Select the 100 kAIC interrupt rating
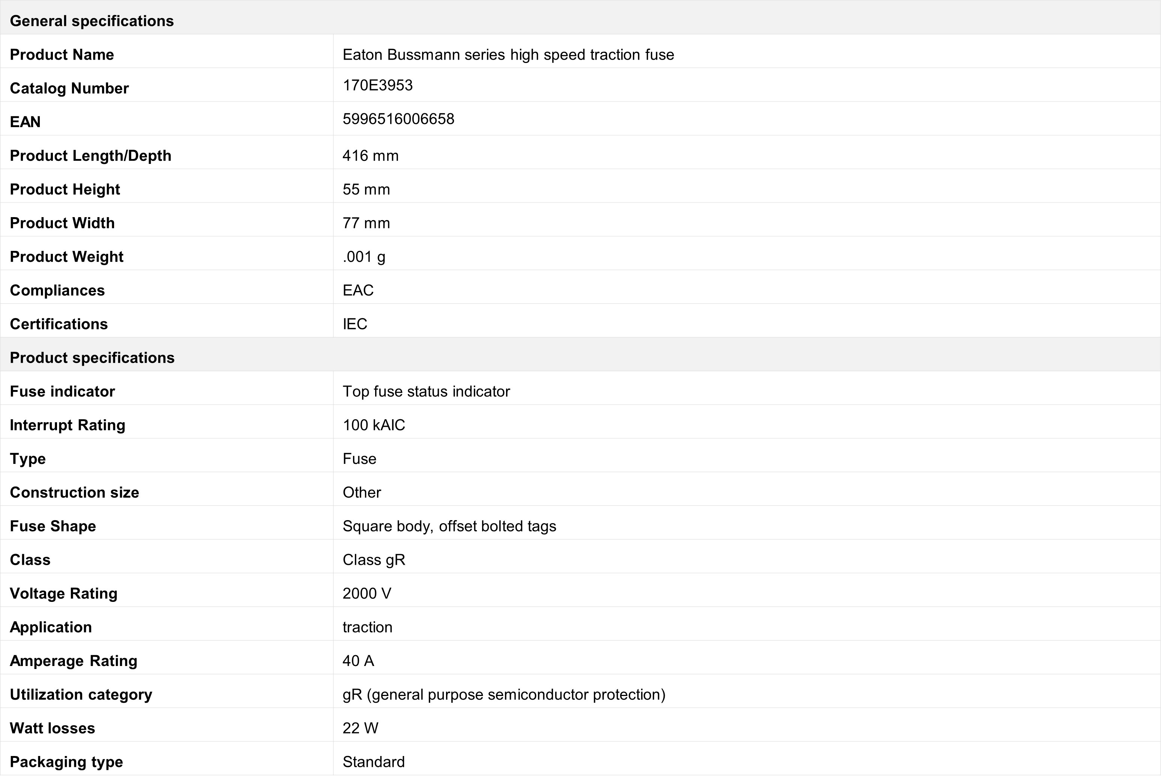The width and height of the screenshot is (1161, 780). 374,425
